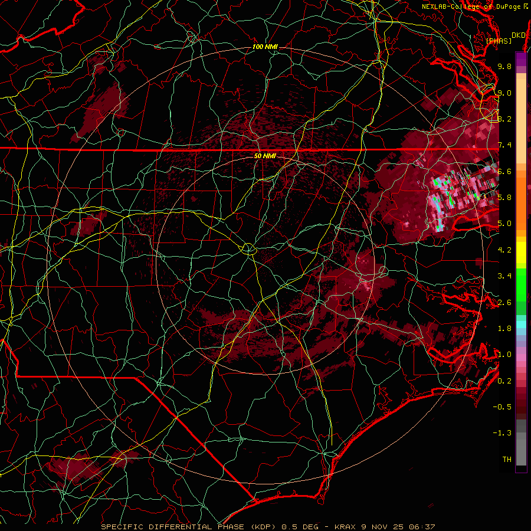The width and height of the screenshot is (531, 531).
Task: Click the 9.8 value on the color scale
Action: 504,66
